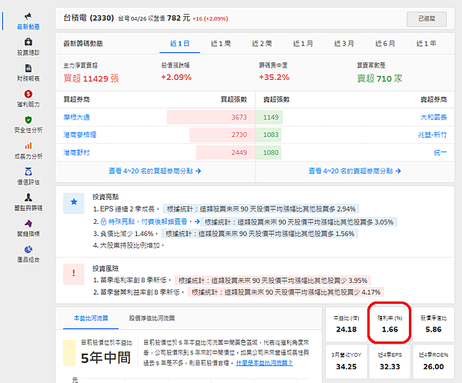
Task: Switch to the 近1月 tab
Action: (x=303, y=44)
